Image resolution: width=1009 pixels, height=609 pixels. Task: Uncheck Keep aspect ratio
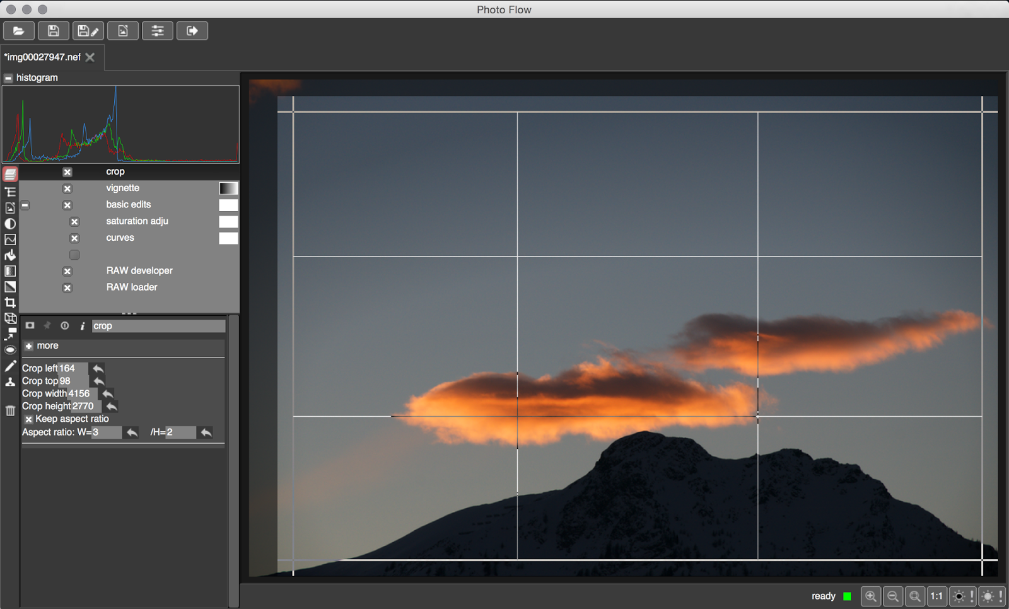[28, 419]
